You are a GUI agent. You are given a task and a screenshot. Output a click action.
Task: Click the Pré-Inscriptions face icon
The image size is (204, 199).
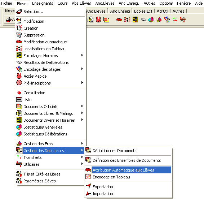[x=19, y=83]
